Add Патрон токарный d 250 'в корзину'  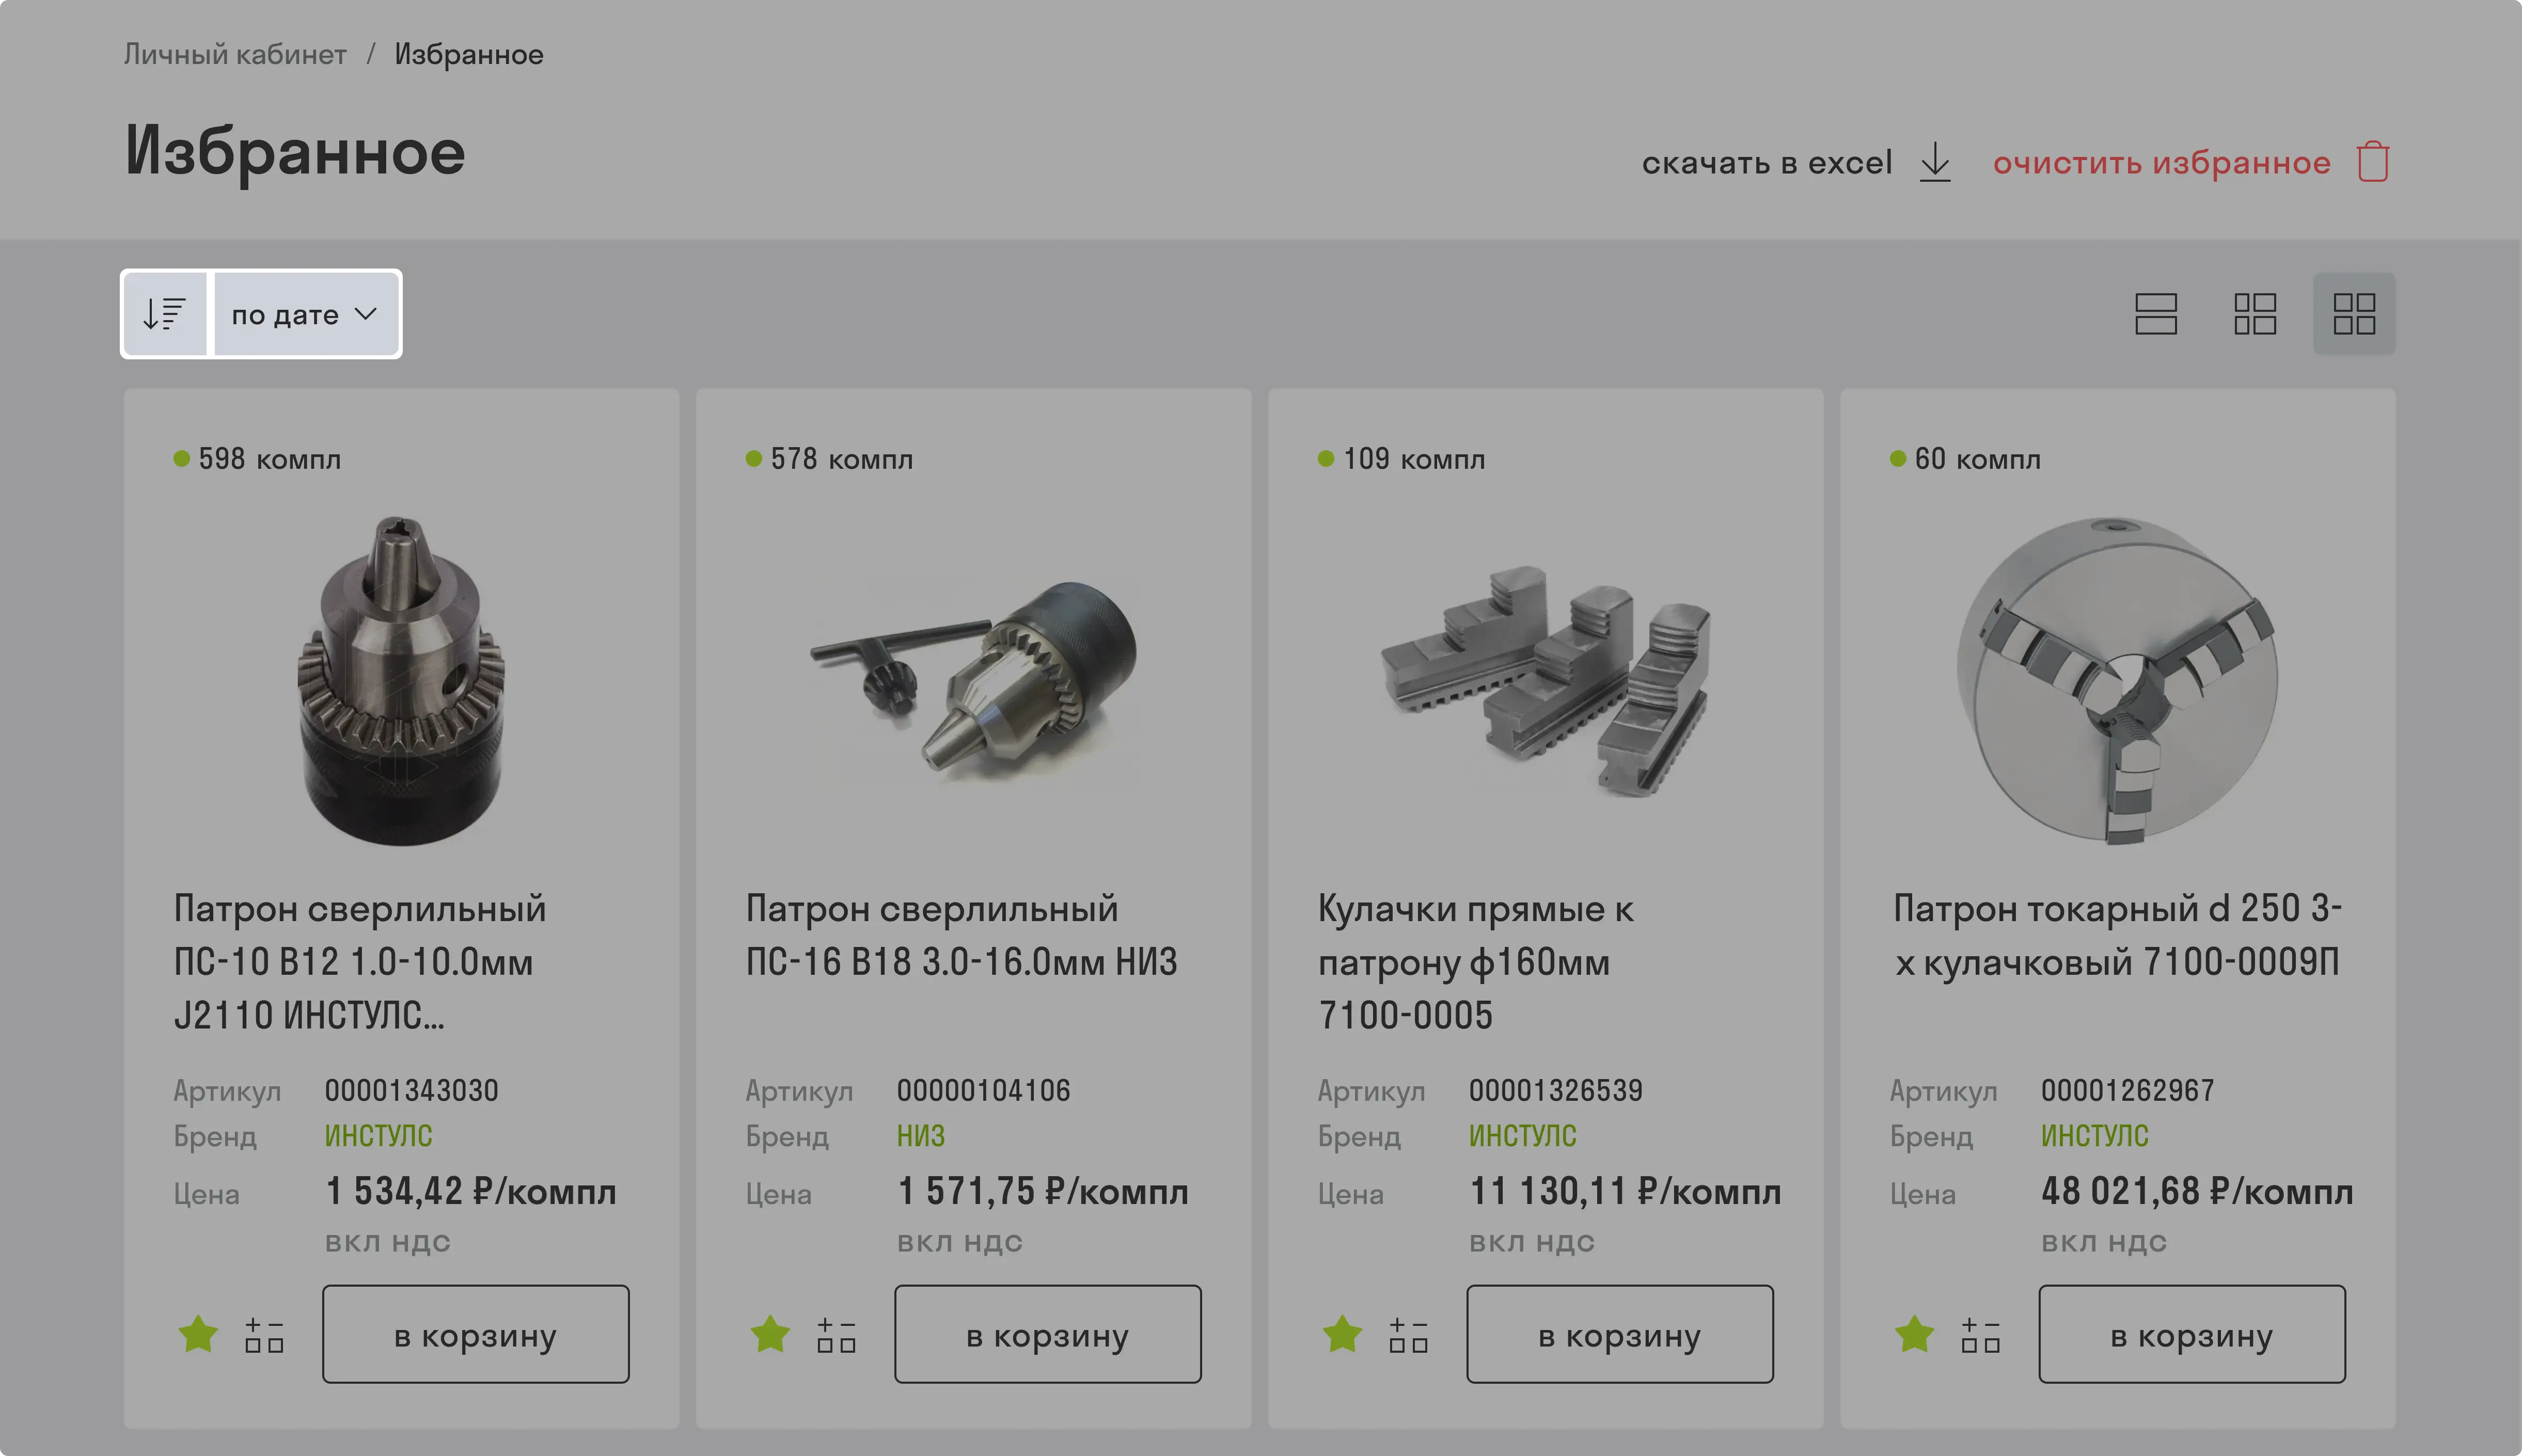2192,1334
